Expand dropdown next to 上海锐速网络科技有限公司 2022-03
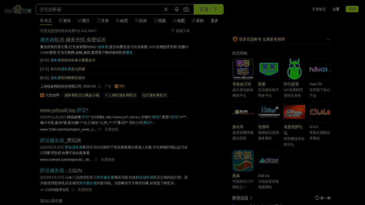The width and height of the screenshot is (365, 205). (100, 86)
